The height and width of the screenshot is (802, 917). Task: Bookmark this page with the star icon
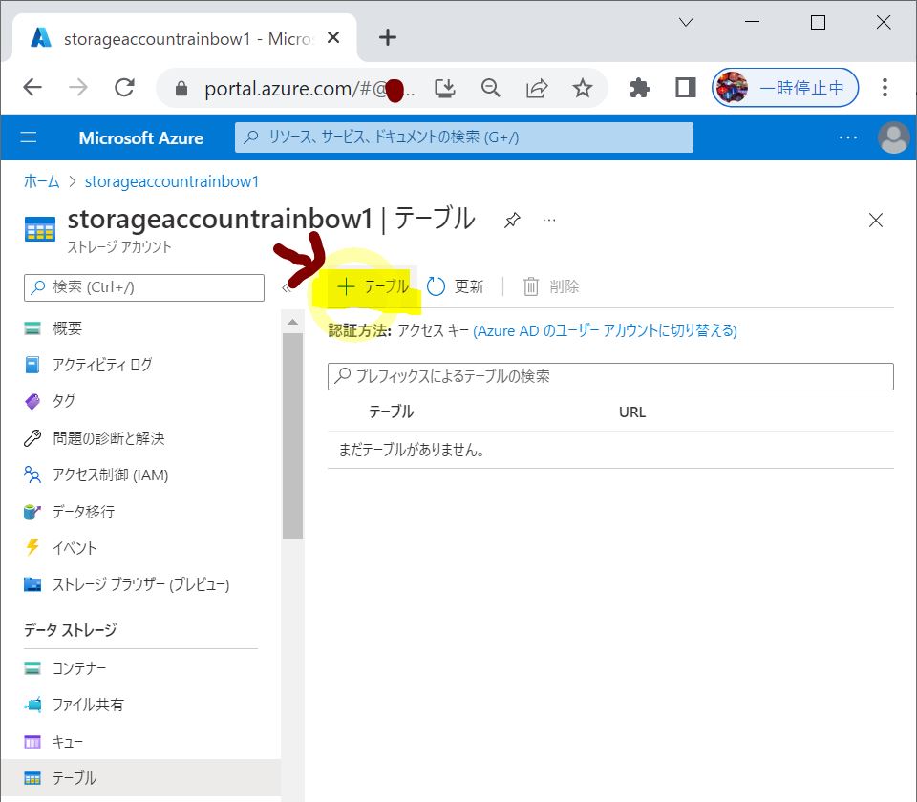tap(582, 88)
